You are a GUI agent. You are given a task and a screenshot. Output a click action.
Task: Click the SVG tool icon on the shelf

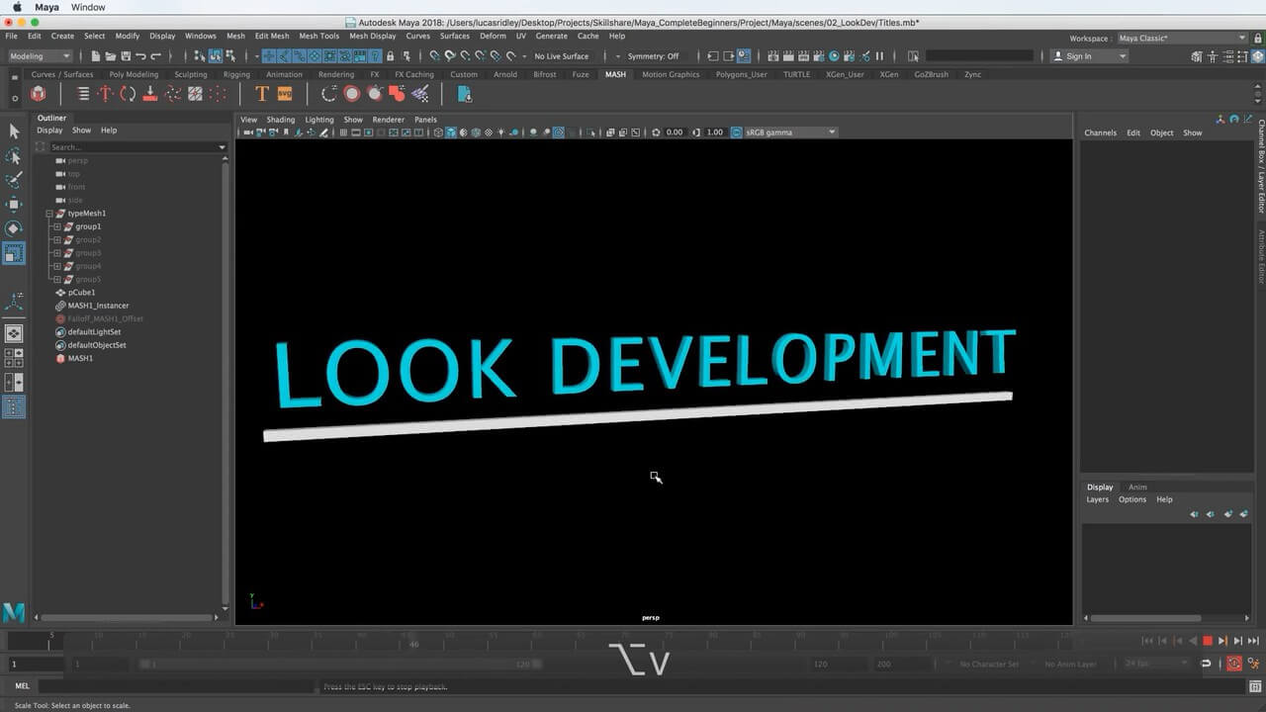(285, 94)
